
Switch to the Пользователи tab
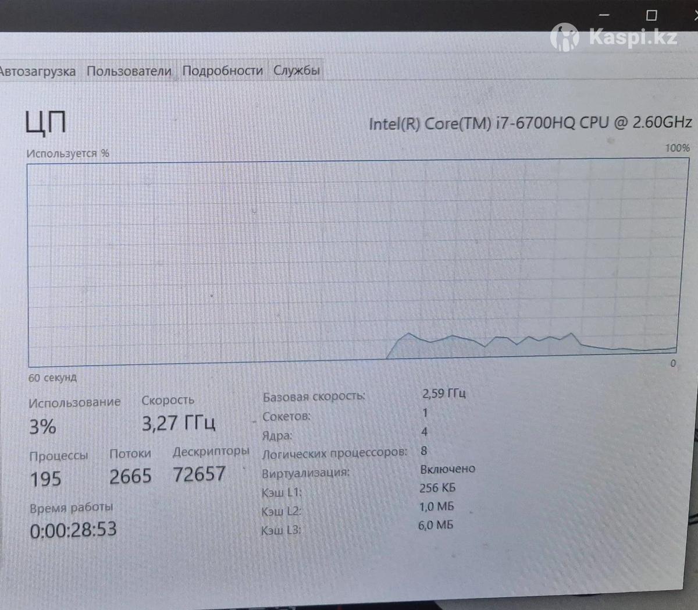point(129,71)
